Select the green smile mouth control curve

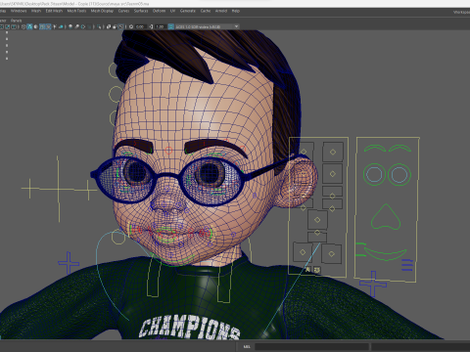point(386,254)
